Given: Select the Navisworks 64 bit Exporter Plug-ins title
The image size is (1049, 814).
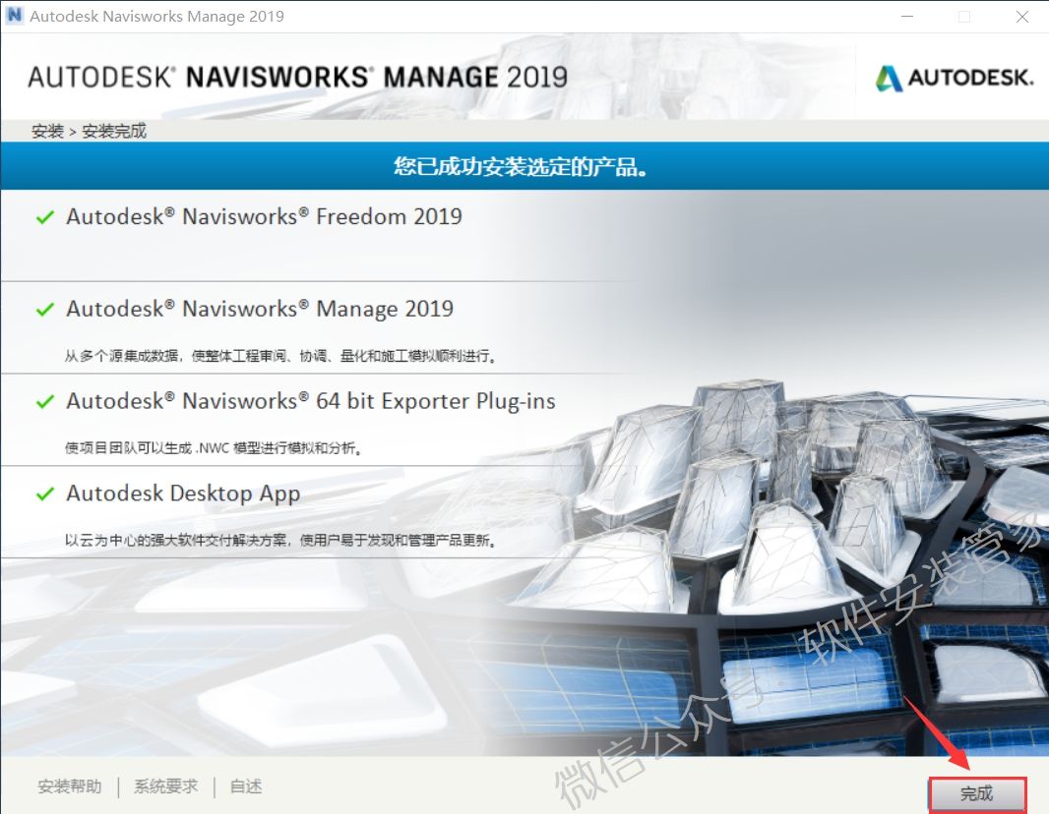Looking at the screenshot, I should pyautogui.click(x=311, y=402).
